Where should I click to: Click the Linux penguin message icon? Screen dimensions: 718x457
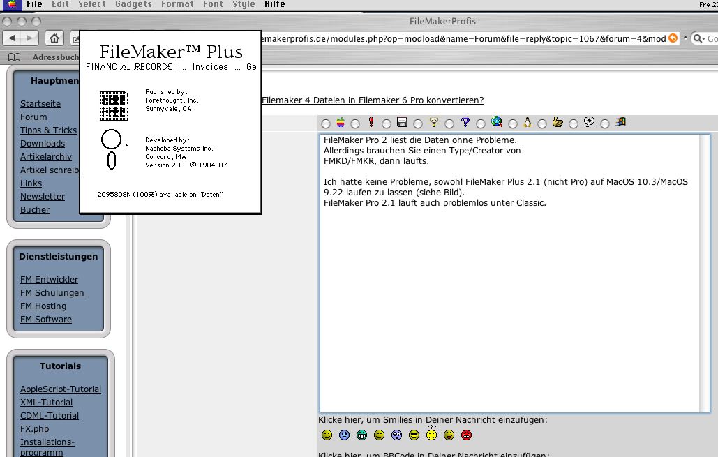click(528, 122)
